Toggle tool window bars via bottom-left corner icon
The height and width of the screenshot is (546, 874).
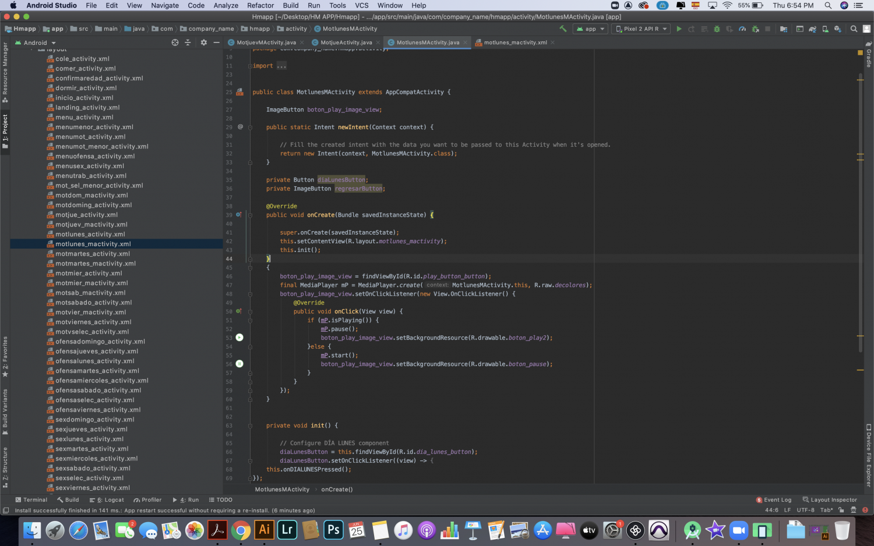[x=5, y=510]
